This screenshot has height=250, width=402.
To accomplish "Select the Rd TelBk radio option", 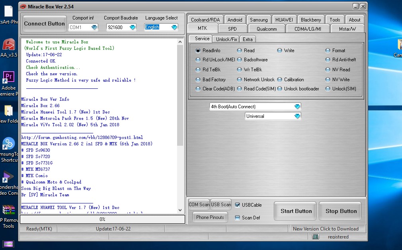I will coord(198,70).
